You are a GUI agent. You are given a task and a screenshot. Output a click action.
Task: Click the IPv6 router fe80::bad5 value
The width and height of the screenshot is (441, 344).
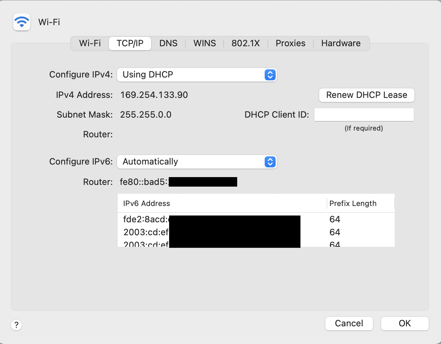[x=178, y=182]
